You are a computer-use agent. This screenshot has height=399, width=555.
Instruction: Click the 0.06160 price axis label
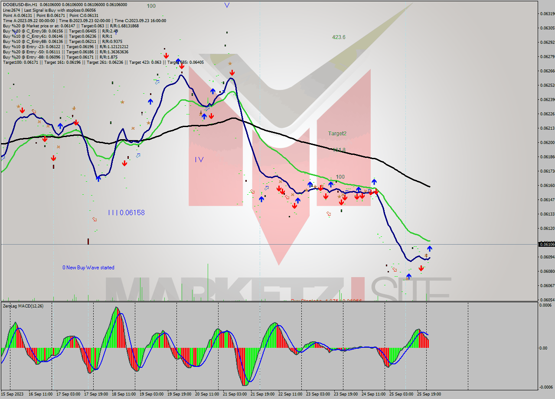click(548, 185)
